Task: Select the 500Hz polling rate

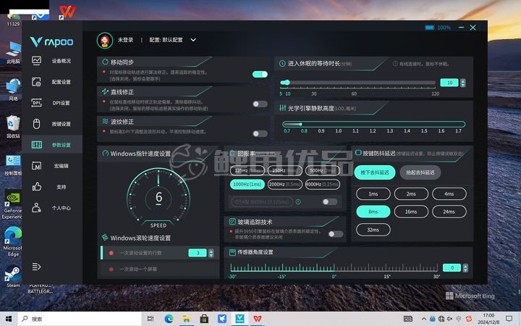Action: click(x=323, y=170)
